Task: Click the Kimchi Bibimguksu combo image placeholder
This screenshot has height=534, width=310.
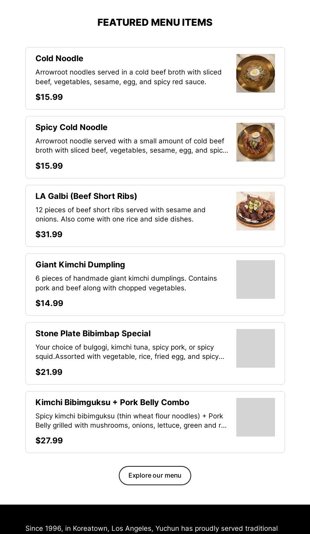Action: (x=255, y=417)
